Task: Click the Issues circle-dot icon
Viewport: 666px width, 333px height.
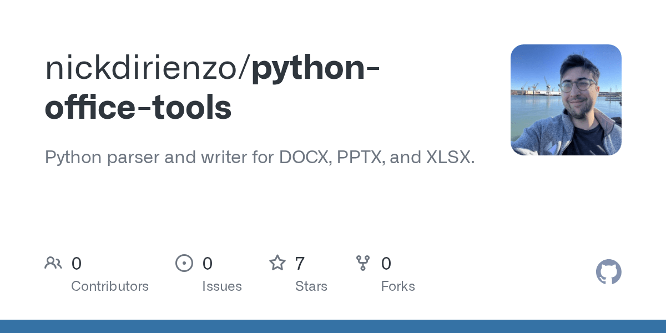Action: coord(184,263)
